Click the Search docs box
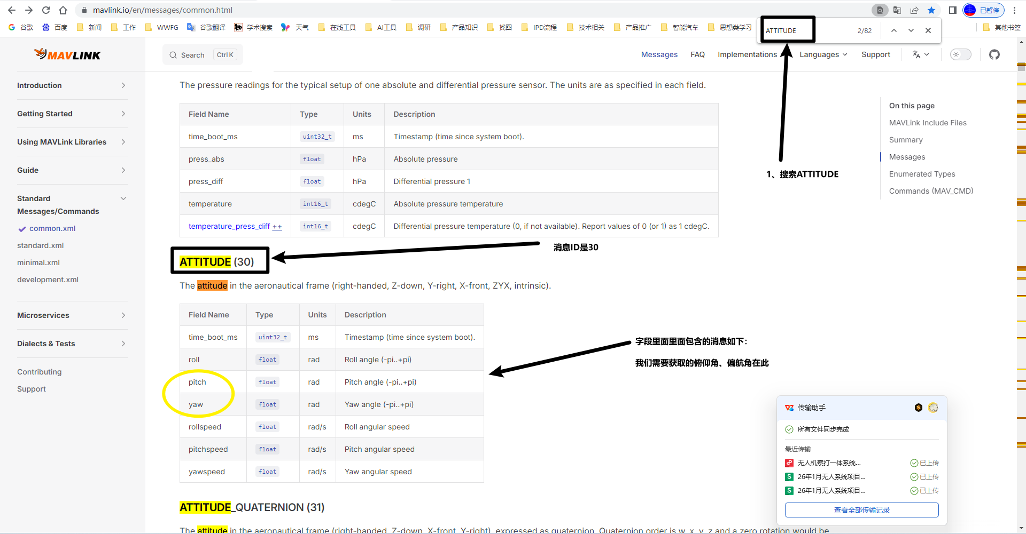The height and width of the screenshot is (534, 1026). click(x=203, y=55)
